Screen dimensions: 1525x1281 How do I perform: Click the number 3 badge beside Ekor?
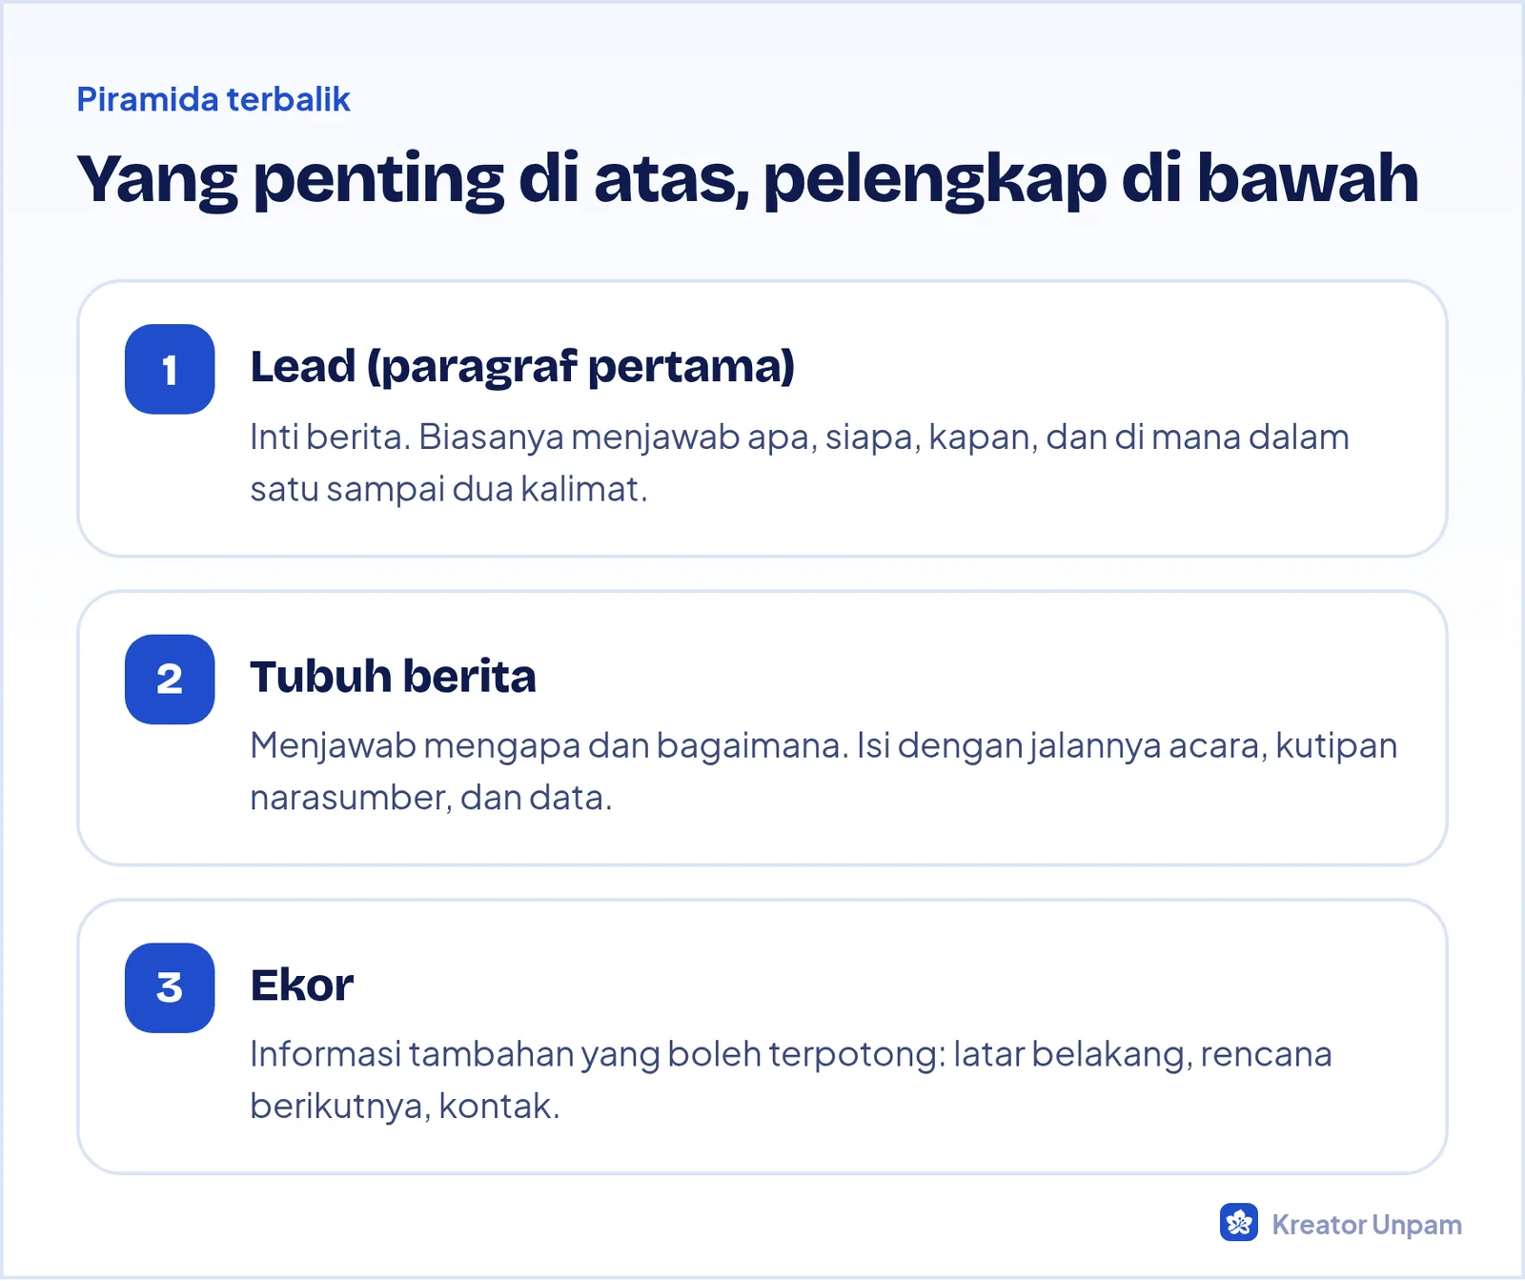[x=170, y=987]
